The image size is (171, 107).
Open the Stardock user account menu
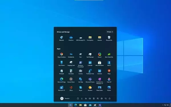pos(65,98)
